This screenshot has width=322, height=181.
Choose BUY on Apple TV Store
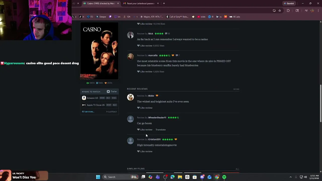pyautogui.click(x=115, y=105)
